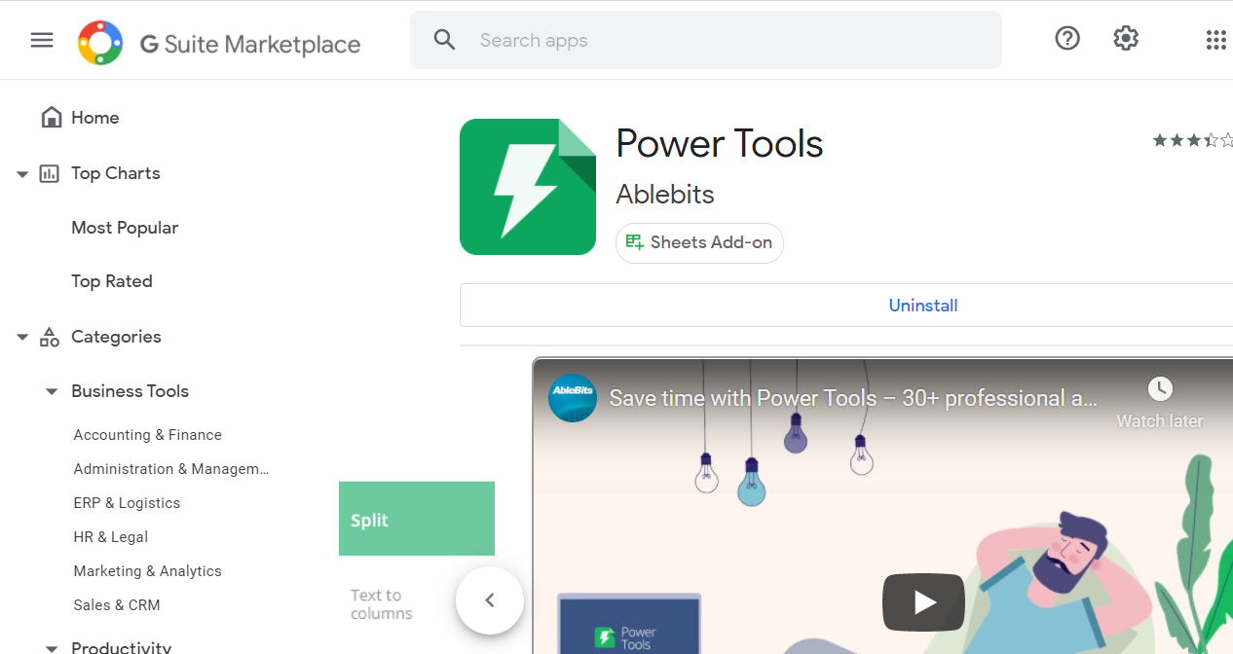Open the settings gear

(x=1126, y=38)
